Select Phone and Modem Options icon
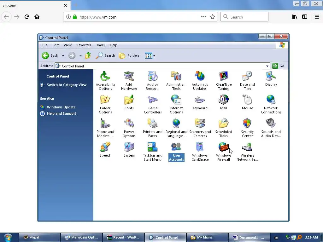The image size is (323, 242). pyautogui.click(x=105, y=128)
